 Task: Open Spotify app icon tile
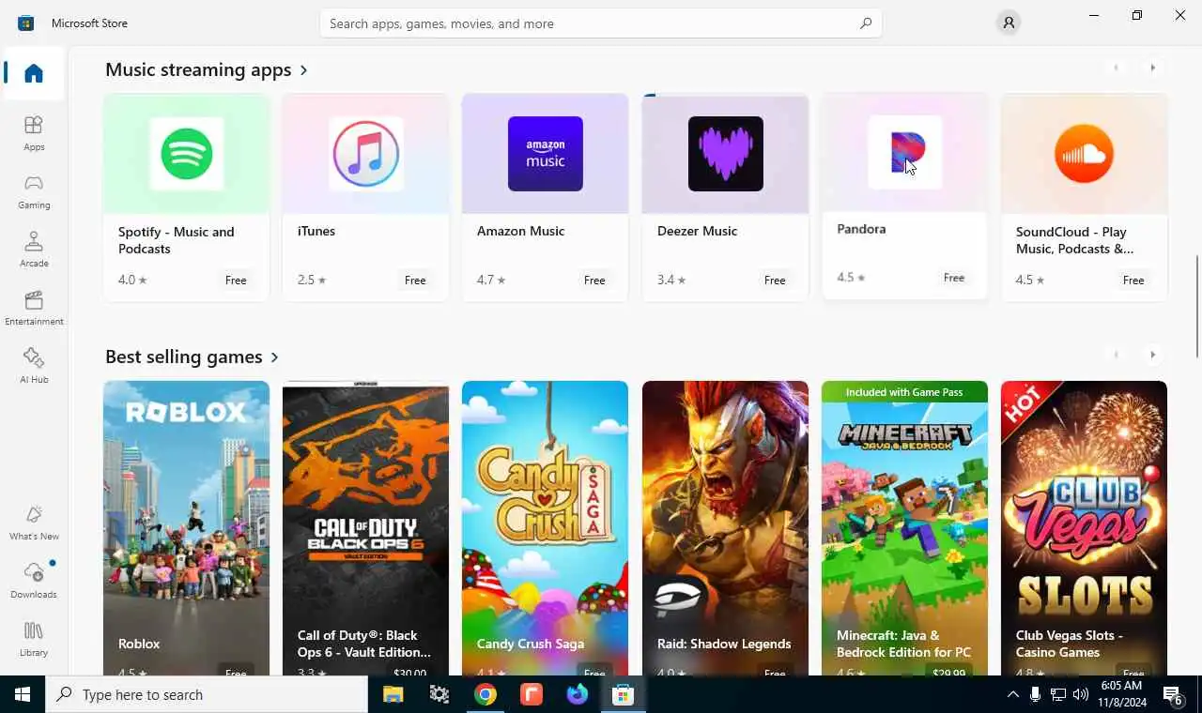point(187,154)
